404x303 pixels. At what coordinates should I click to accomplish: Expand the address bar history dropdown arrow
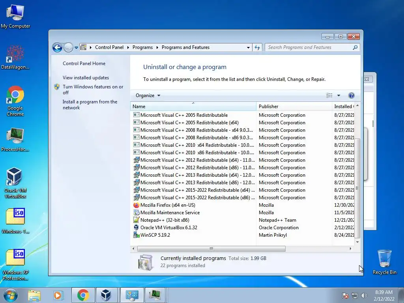[x=248, y=48]
